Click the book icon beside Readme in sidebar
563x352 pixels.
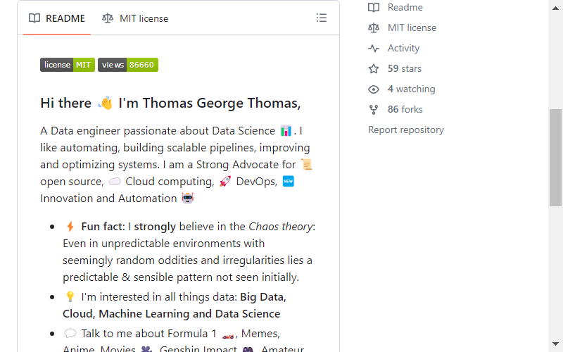tap(374, 7)
